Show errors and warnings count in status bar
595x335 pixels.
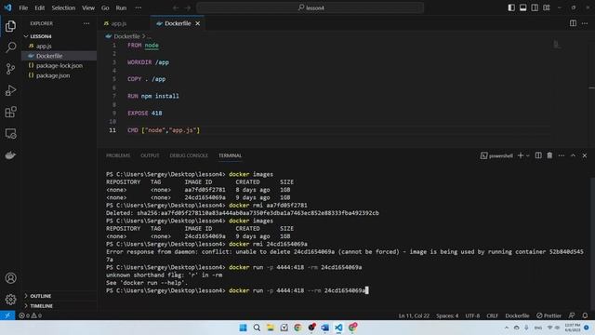[30, 315]
